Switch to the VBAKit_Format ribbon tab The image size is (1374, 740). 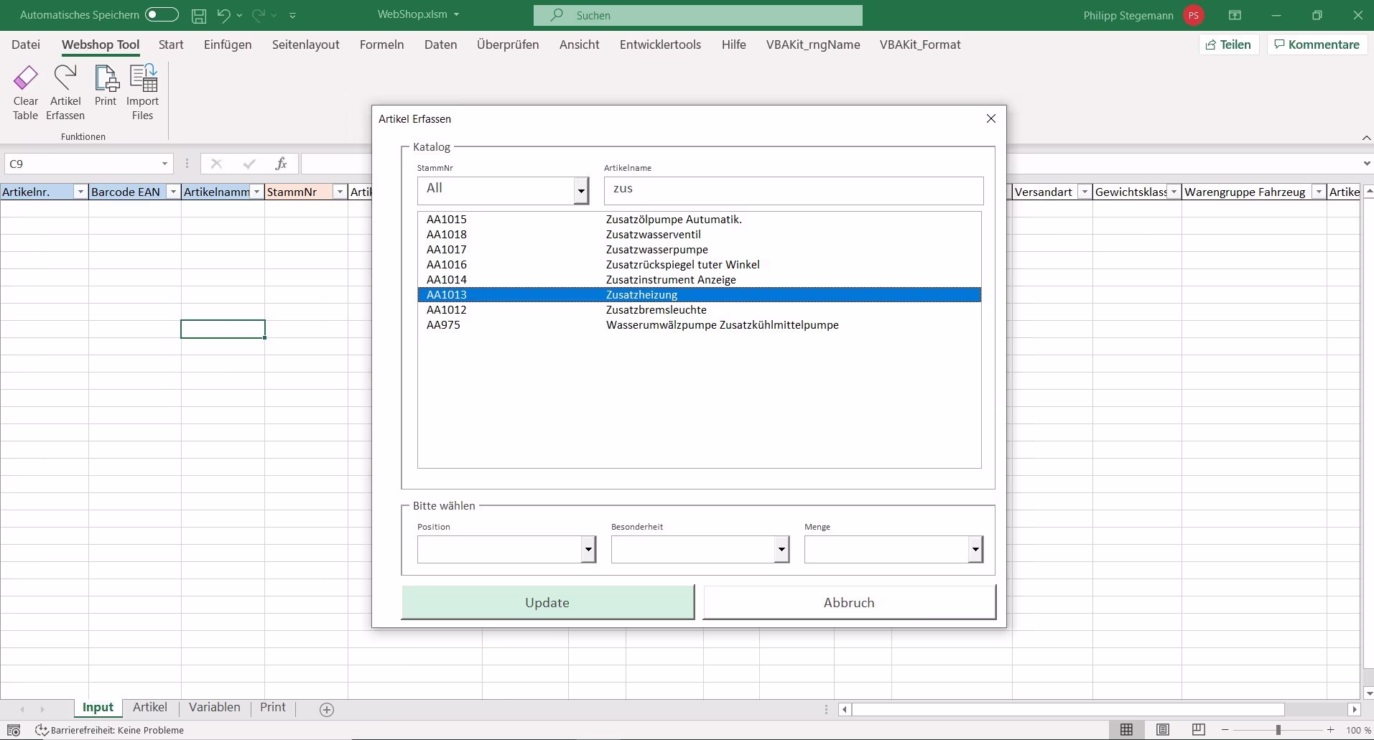coord(920,45)
